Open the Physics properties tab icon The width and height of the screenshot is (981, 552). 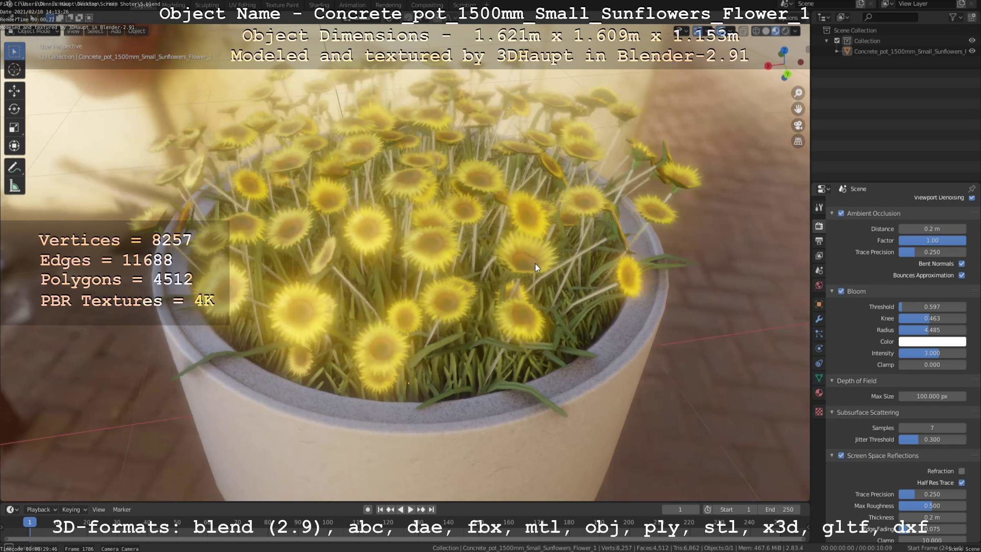tap(819, 348)
